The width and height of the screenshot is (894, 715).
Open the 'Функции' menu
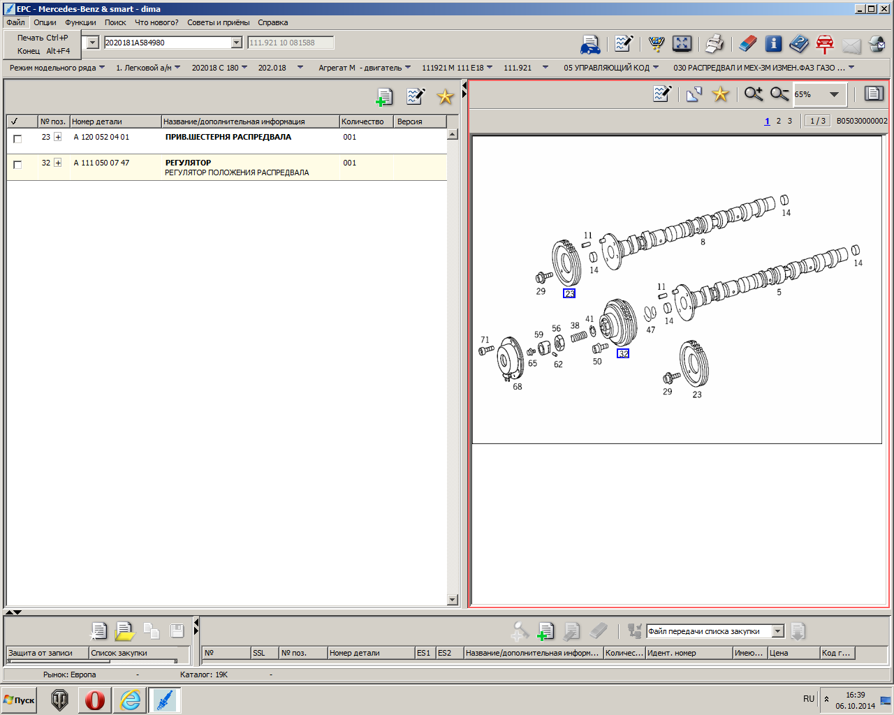pos(80,22)
